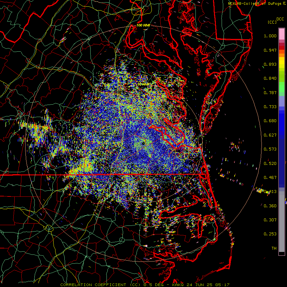Click the 100 NMI range ring label
287x287 pixels.
(x=143, y=25)
